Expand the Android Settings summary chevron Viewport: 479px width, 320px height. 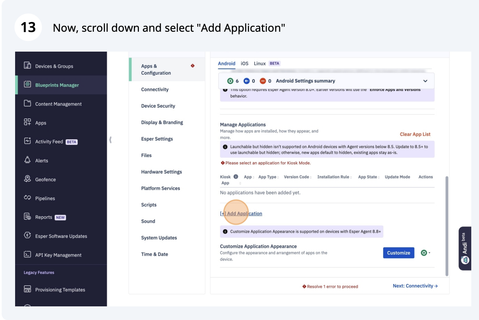[425, 81]
